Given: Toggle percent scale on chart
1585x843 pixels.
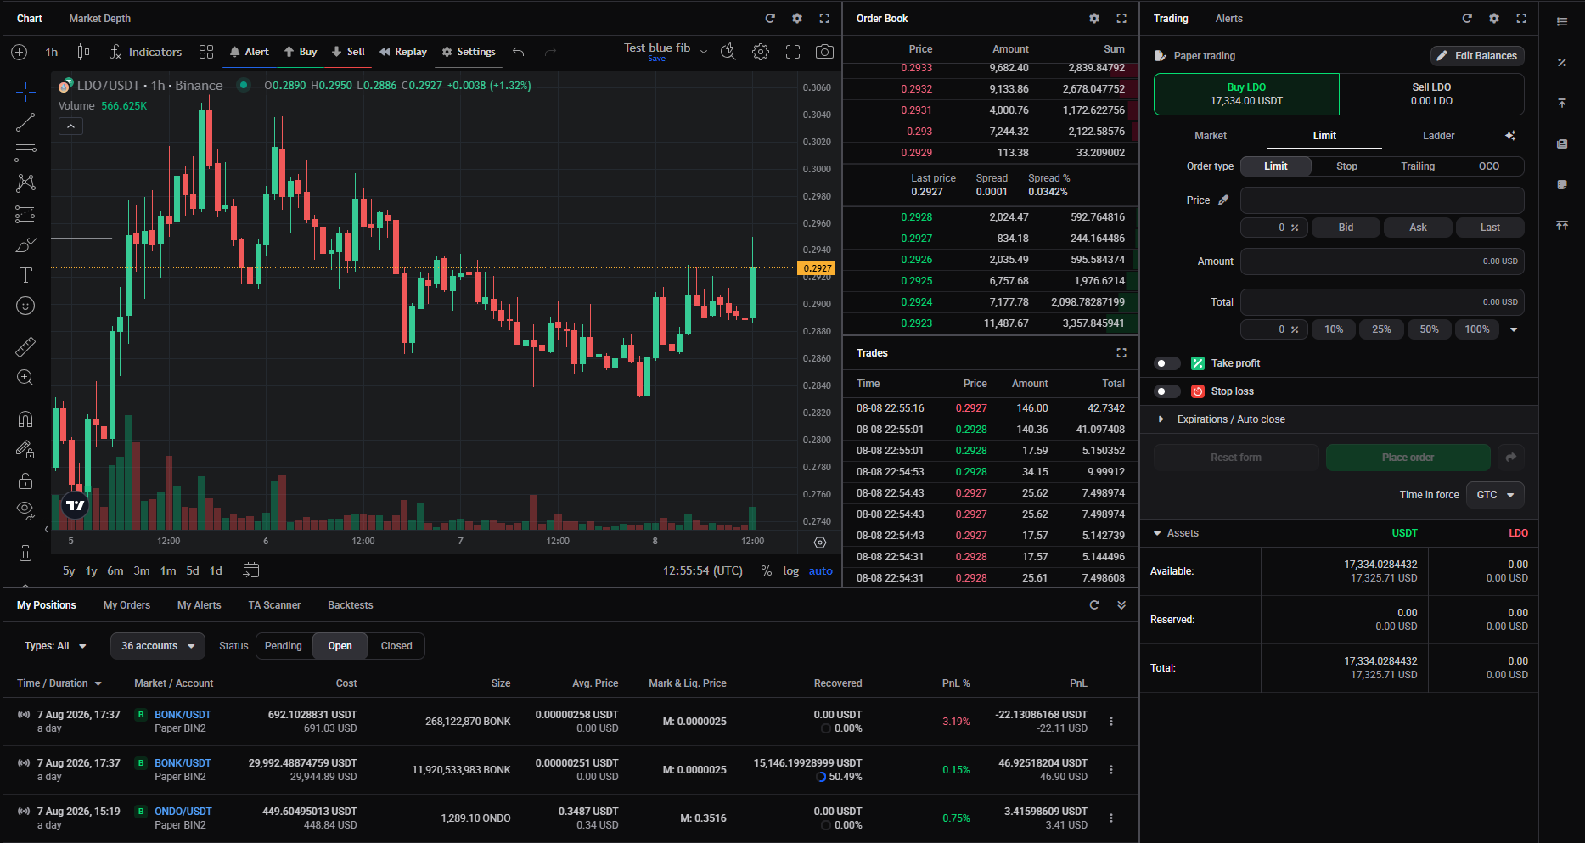Looking at the screenshot, I should click(767, 570).
